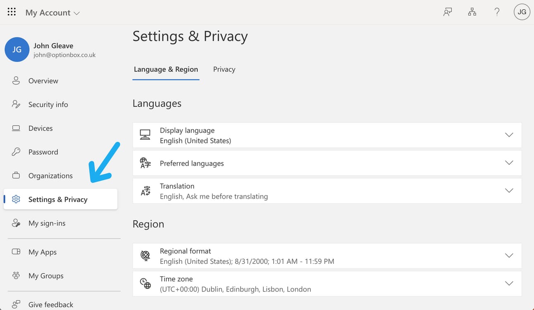Expand the Display language section
The image size is (534, 310).
[509, 135]
